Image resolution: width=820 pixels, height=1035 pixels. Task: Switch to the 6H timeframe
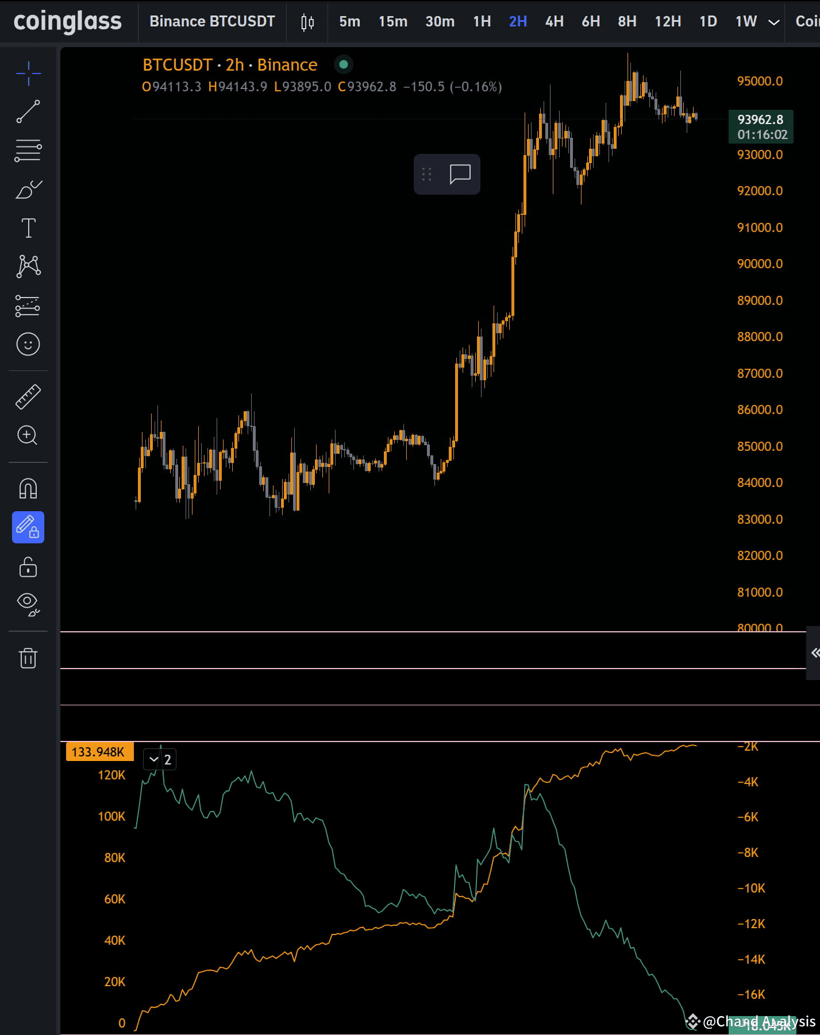(591, 22)
